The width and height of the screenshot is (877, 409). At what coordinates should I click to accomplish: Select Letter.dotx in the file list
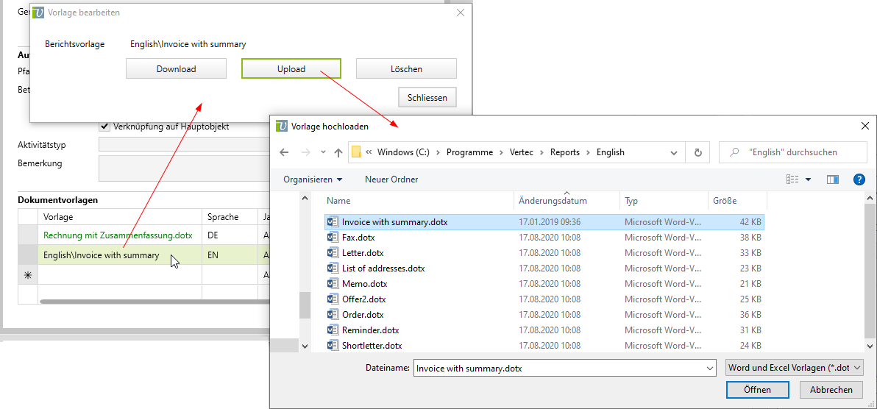click(363, 253)
